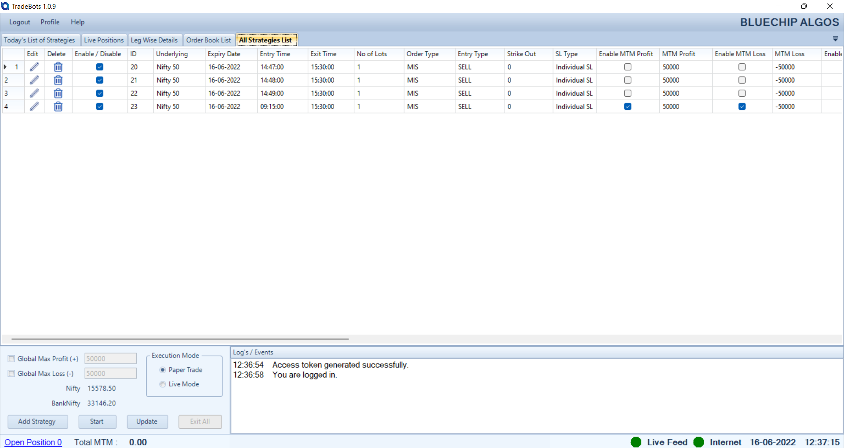Switch to Order Book List tab

(x=208, y=40)
